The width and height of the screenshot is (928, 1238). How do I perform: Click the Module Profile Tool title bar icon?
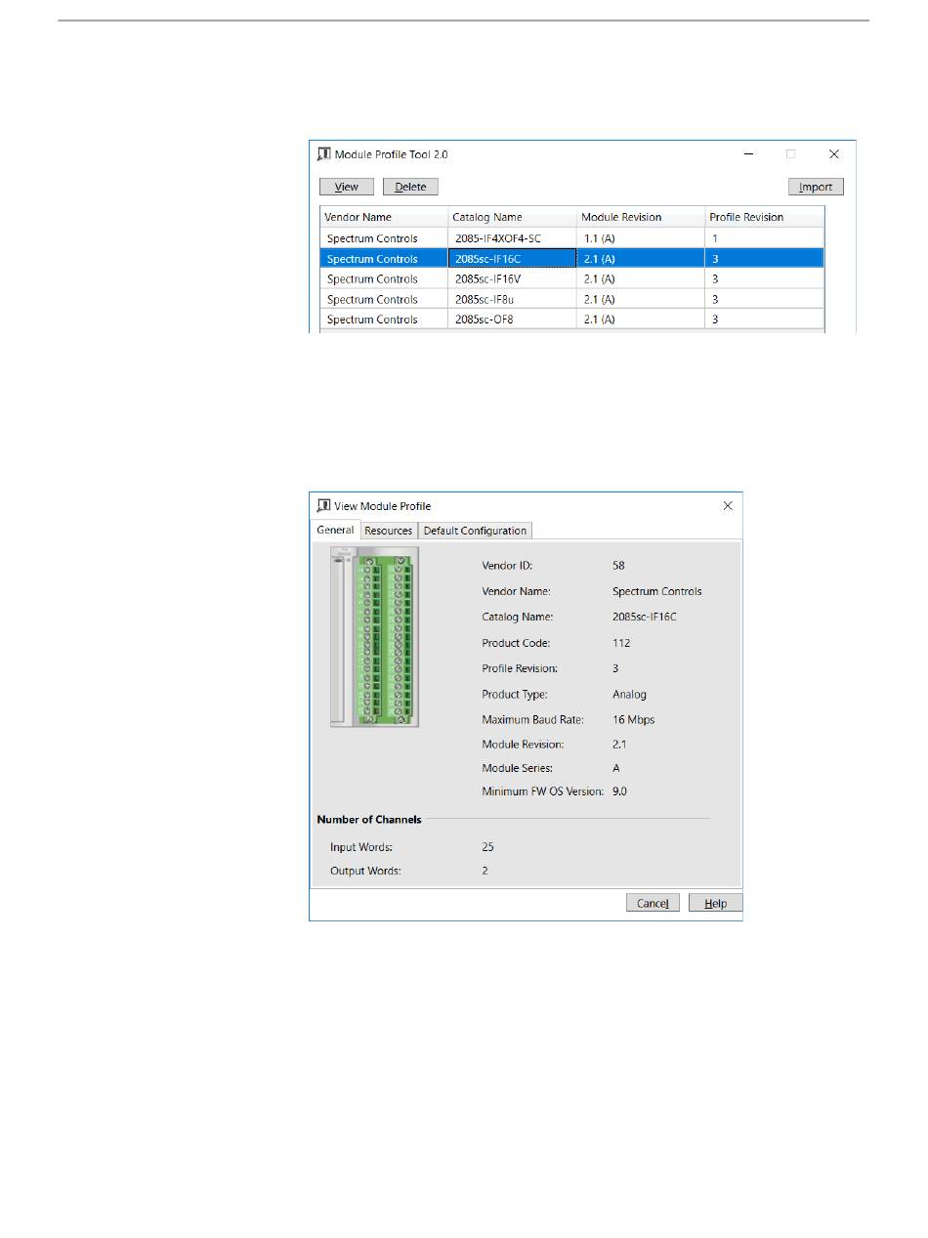point(324,154)
